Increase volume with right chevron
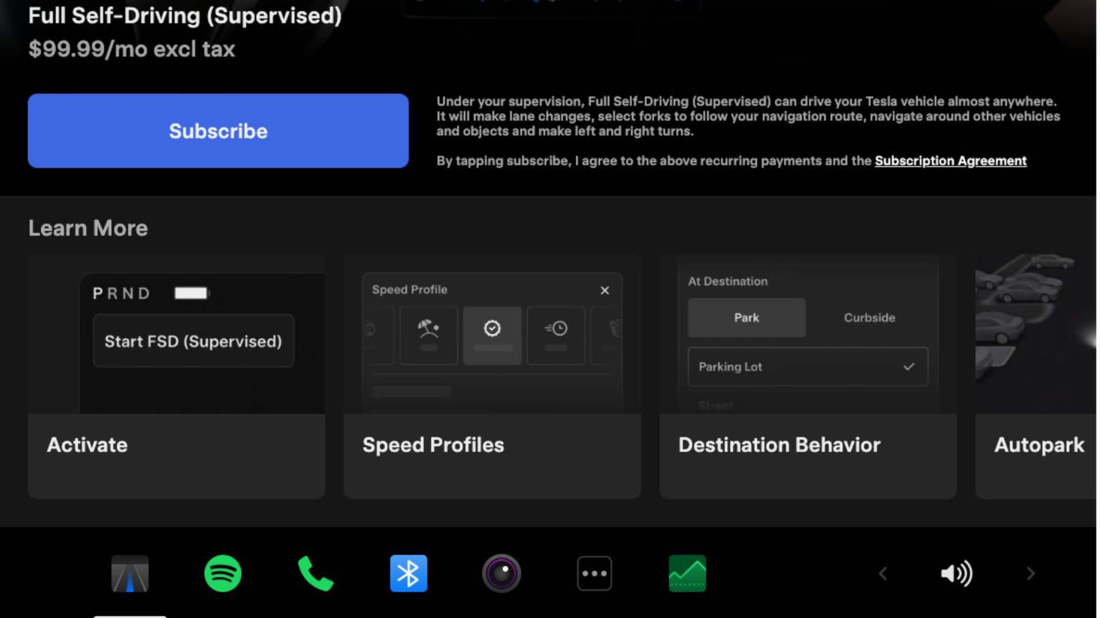 (1030, 573)
